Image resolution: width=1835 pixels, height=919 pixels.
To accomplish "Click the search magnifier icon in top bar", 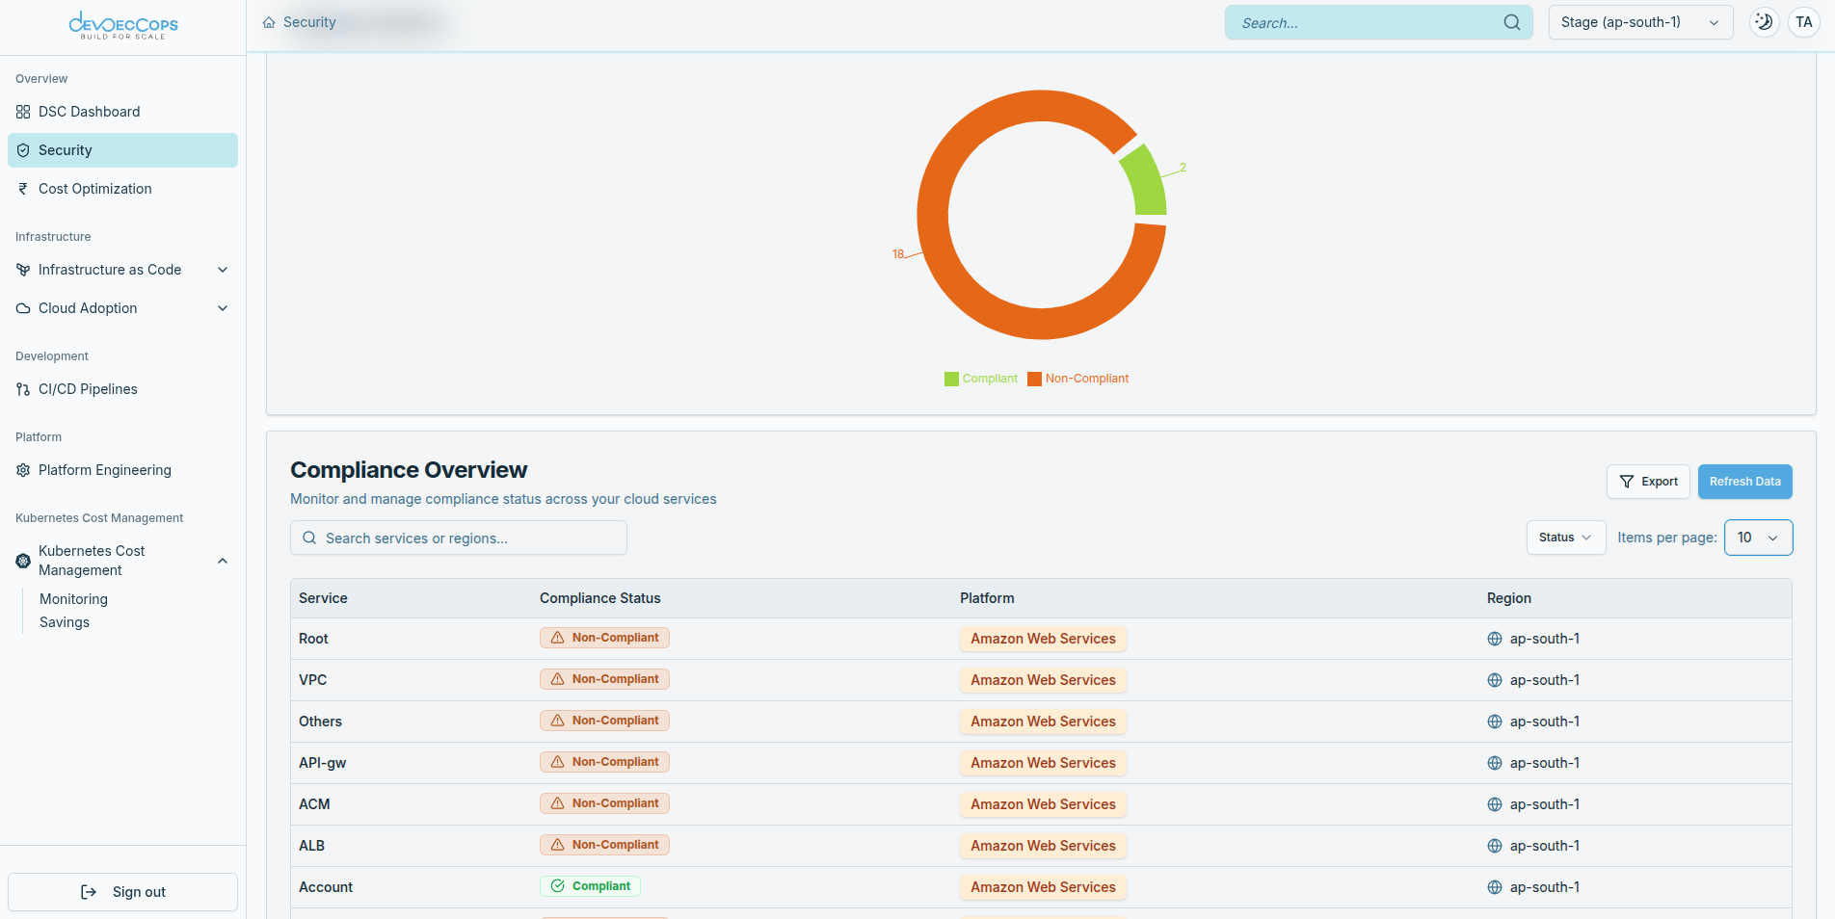I will [x=1511, y=22].
